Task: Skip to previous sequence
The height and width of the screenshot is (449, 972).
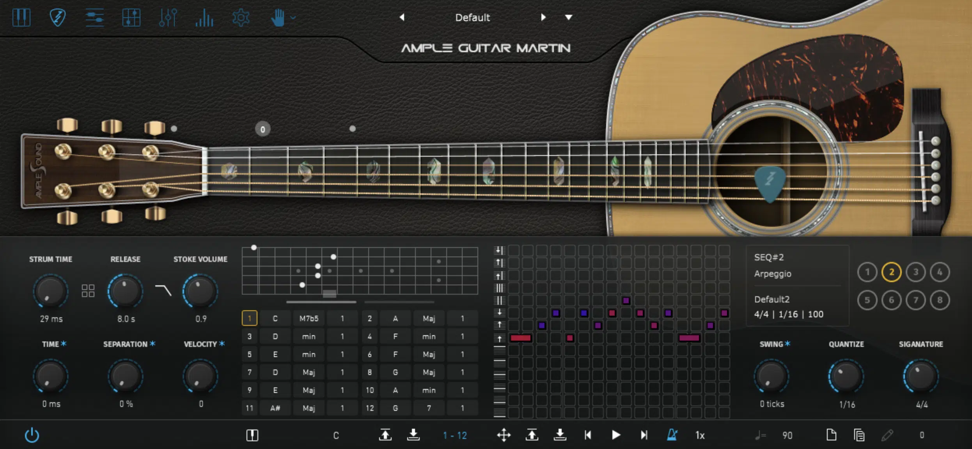Action: click(x=588, y=435)
